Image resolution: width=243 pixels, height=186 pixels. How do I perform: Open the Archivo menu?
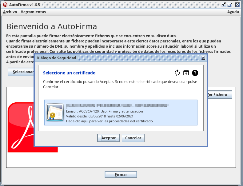point(10,12)
